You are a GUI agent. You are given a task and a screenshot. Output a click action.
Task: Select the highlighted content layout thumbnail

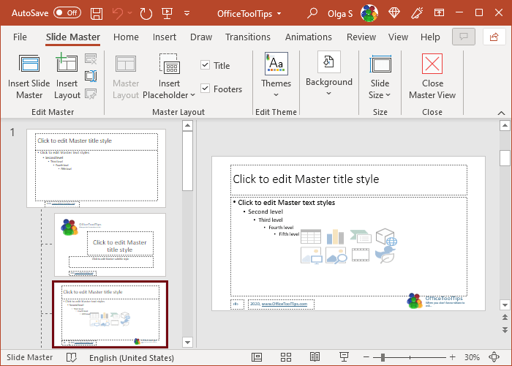110,314
